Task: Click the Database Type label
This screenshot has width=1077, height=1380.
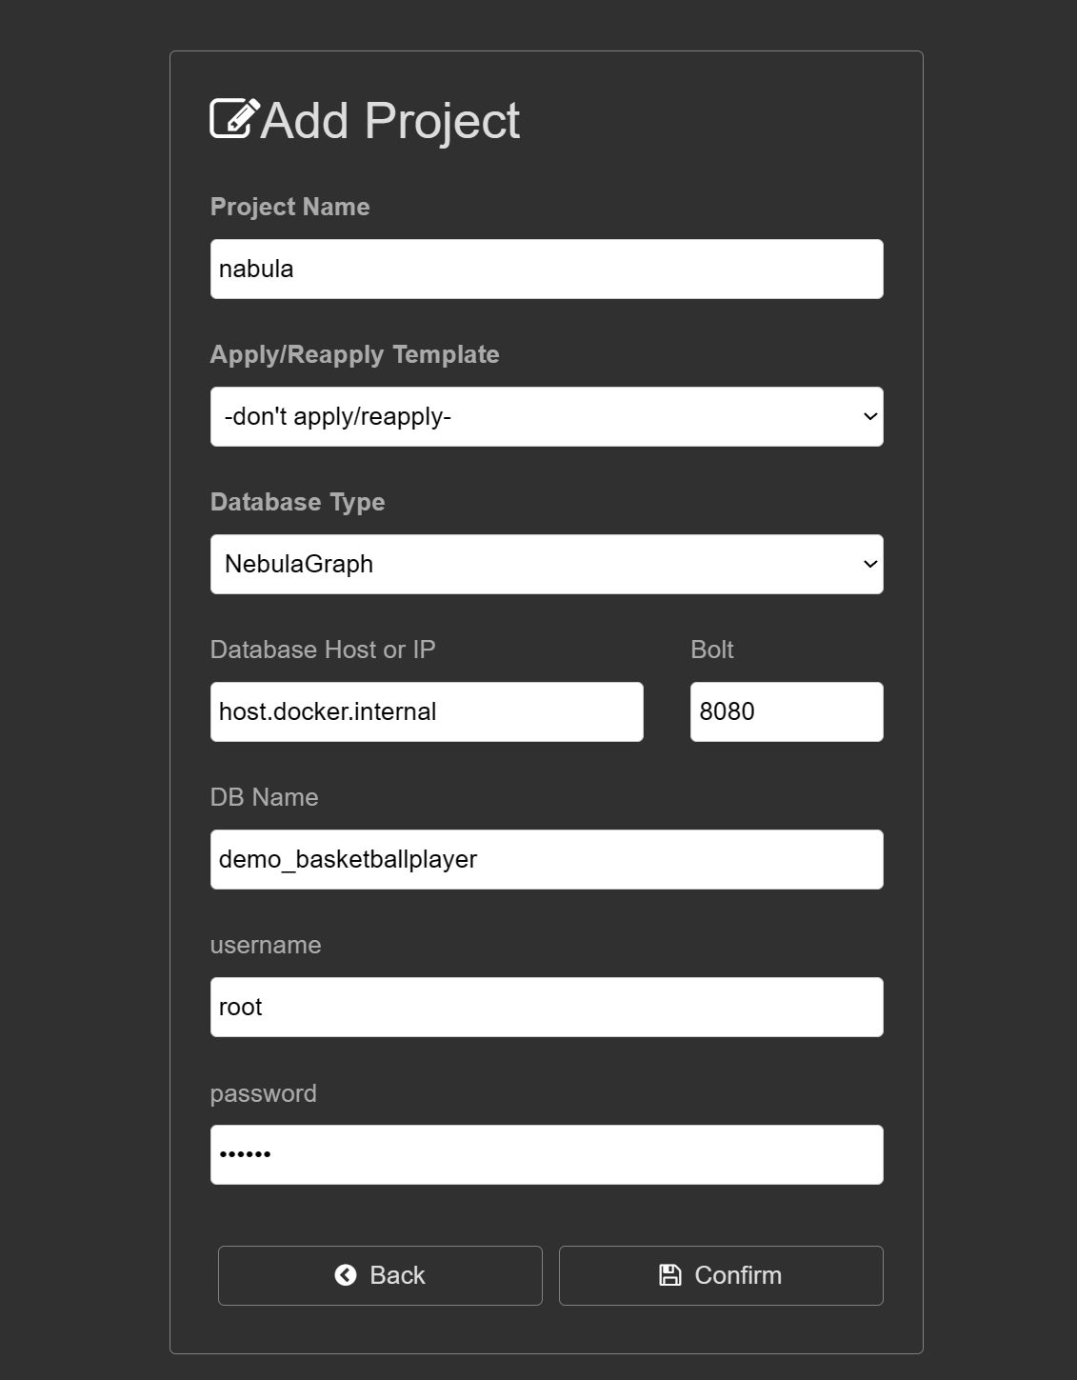Action: tap(298, 502)
